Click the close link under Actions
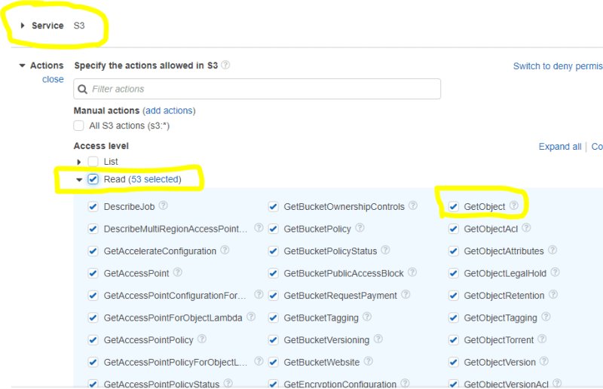This screenshot has height=389, width=603. pyautogui.click(x=53, y=80)
